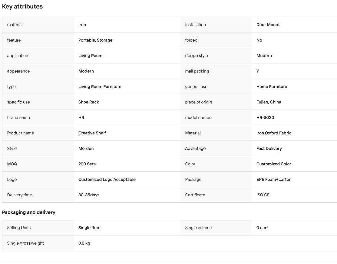Click the Creative Shelf product name
Screen dimensions: 337x264
tap(92, 133)
